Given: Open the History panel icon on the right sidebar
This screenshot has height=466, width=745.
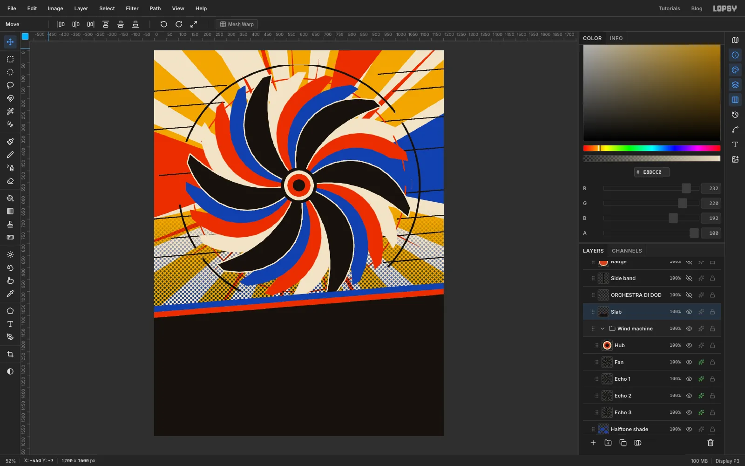Looking at the screenshot, I should coord(735,115).
